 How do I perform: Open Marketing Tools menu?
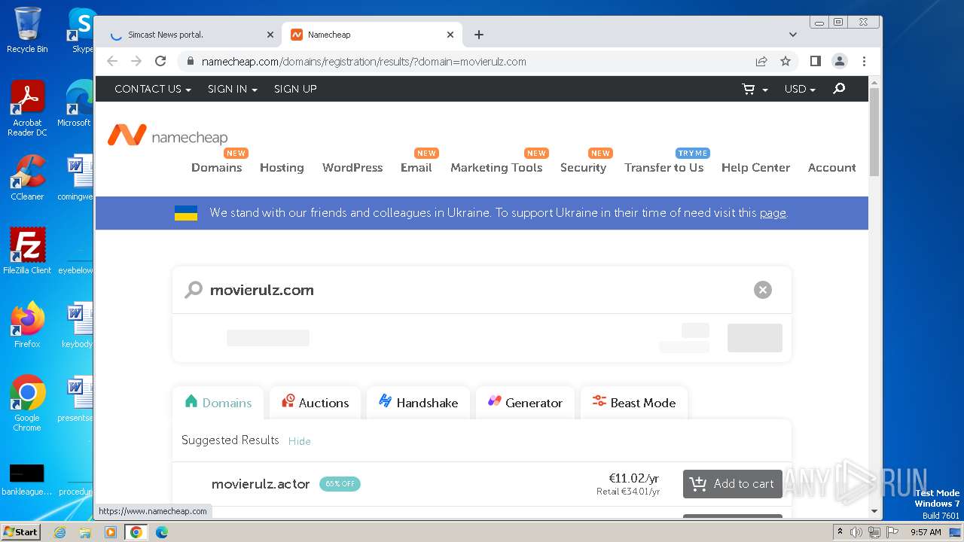[x=496, y=167]
